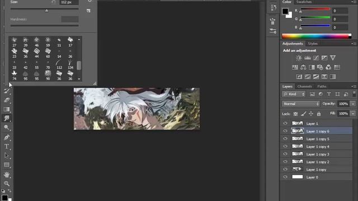This screenshot has width=358, height=201.
Task: Add an Invert adjustment
Action: (x=299, y=76)
